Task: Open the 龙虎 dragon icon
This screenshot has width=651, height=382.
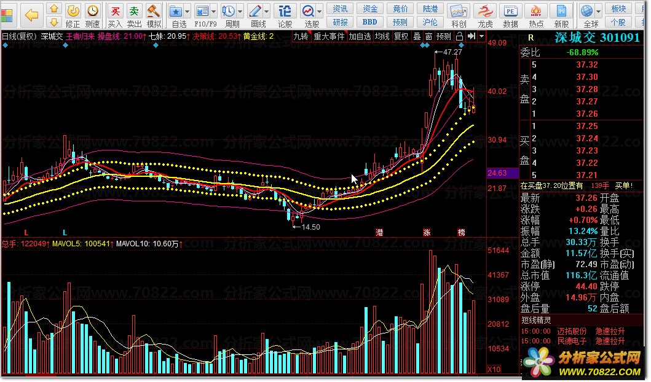Action: coord(484,12)
